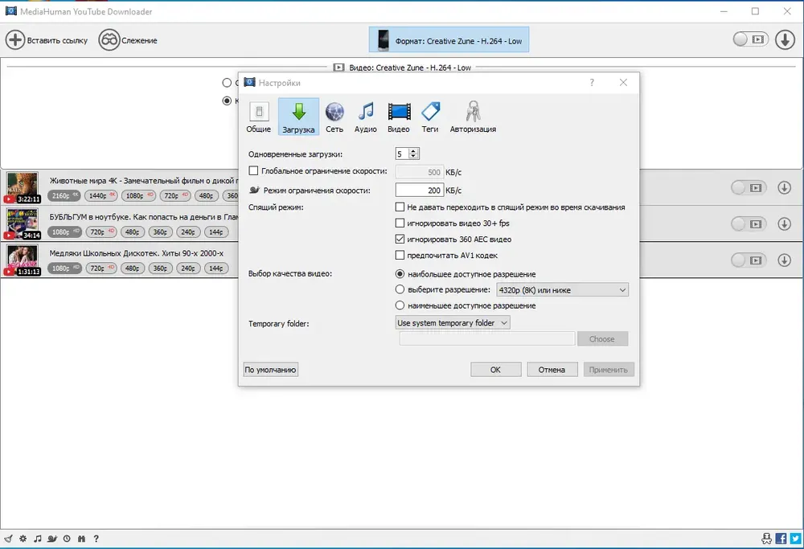Open the Аудио settings music note icon
This screenshot has height=549, width=804.
tap(366, 112)
